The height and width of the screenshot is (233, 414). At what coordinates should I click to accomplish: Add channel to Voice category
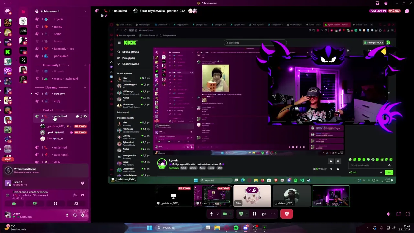[x=85, y=110]
